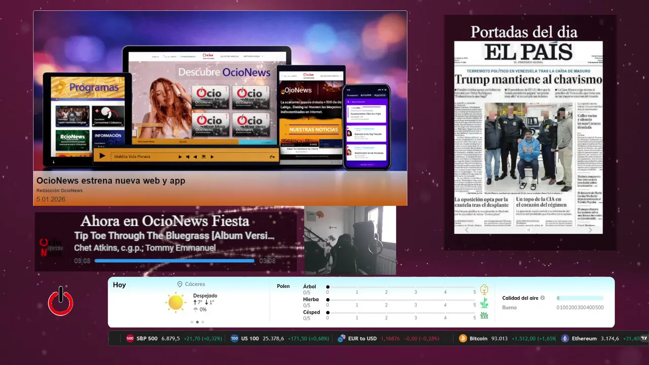The image size is (649, 365).
Task: Click the Trump mantiene al chavismo headline
Action: click(x=528, y=80)
